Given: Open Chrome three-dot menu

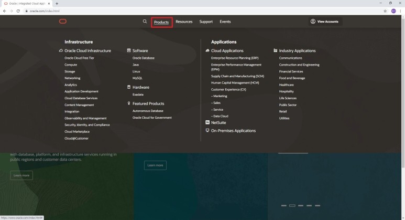Looking at the screenshot, I should click(400, 11).
